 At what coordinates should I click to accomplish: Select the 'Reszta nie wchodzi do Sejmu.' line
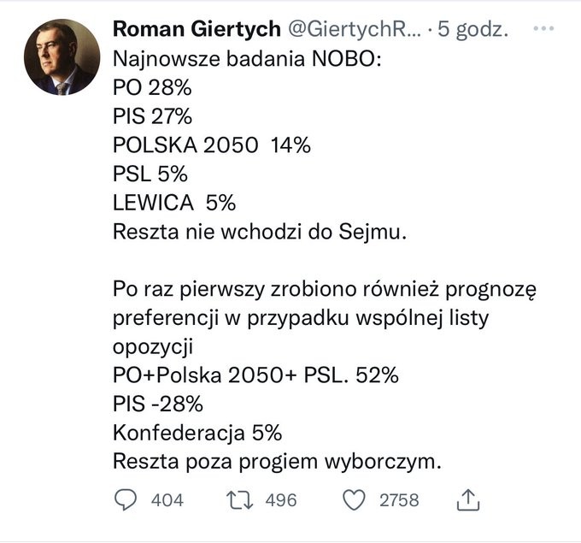[x=260, y=232]
